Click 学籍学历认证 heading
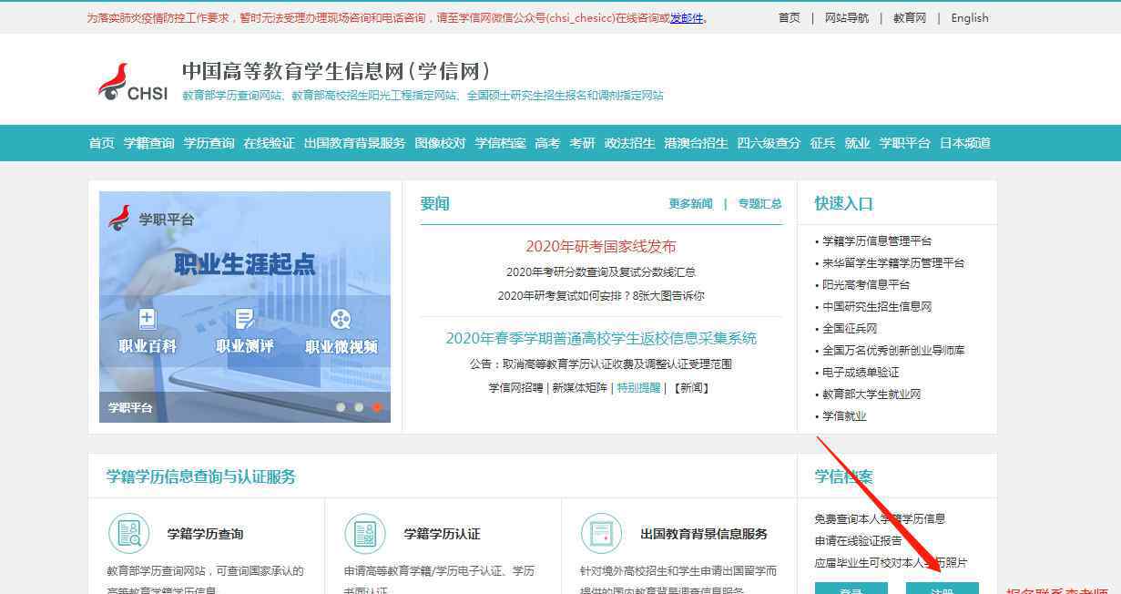This screenshot has height=594, width=1121. click(442, 534)
